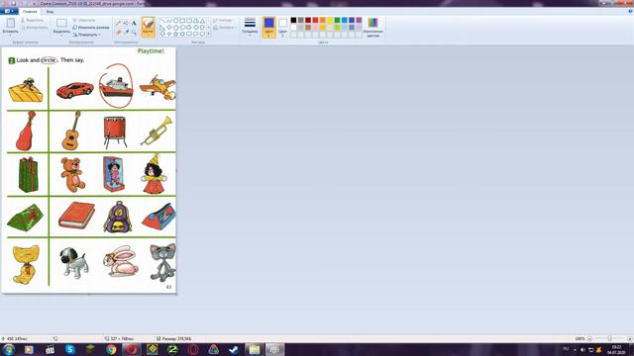
Task: Open the shape Outline (Контур) dropdown
Action: click(223, 20)
